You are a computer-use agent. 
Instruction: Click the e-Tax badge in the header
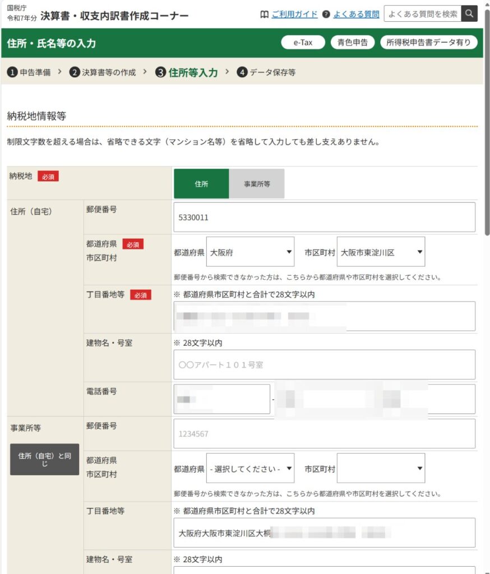303,43
